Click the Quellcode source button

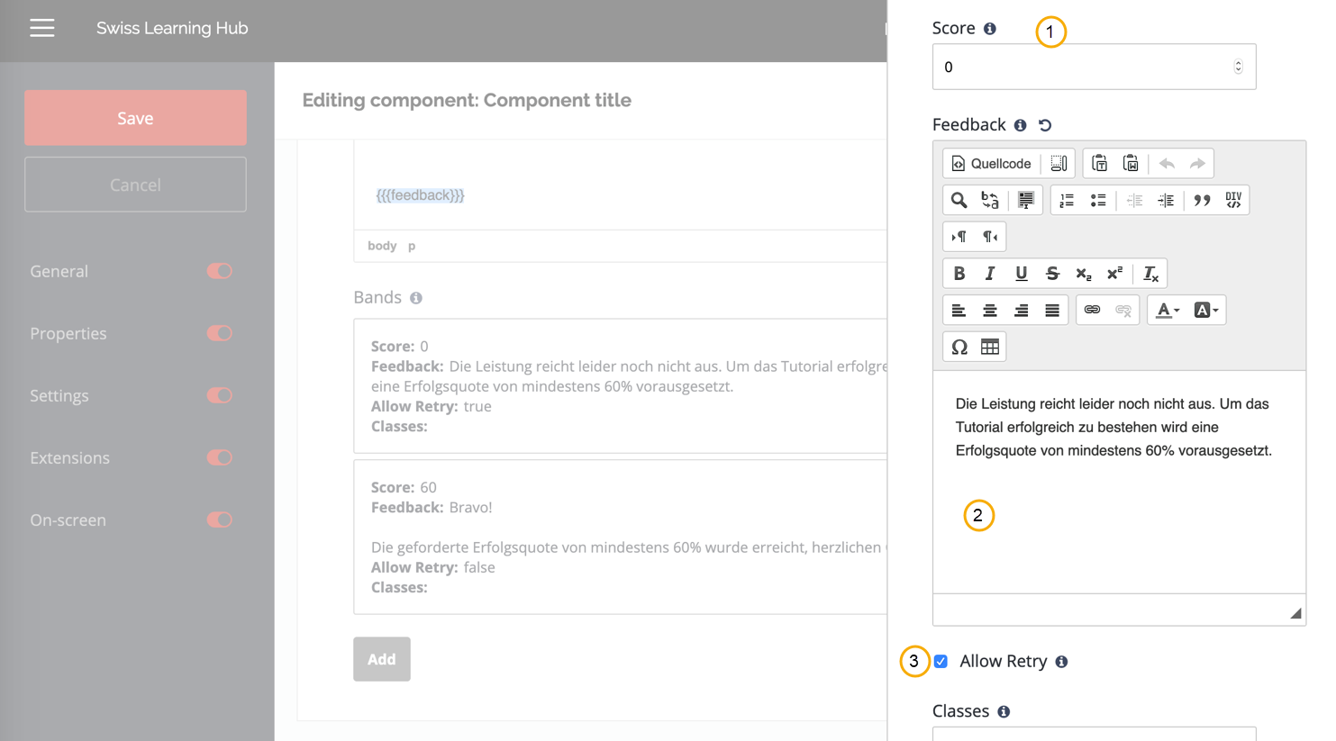991,164
